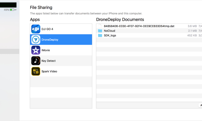Viewport: 202px width, 121px height.
Task: Click the Spark Video app icon
Action: point(36,71)
